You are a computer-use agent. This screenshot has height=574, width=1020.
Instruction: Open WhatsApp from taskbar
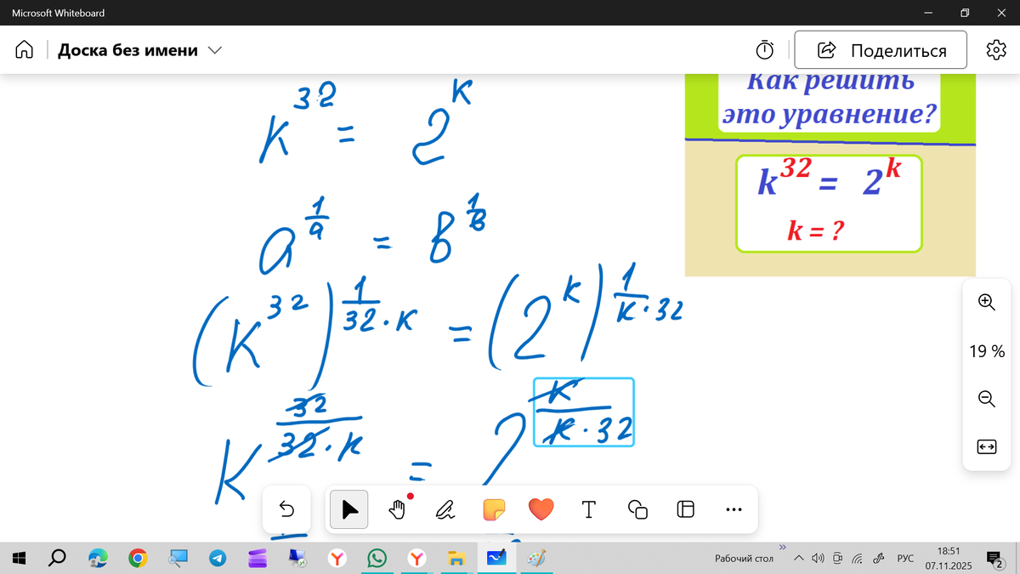377,558
